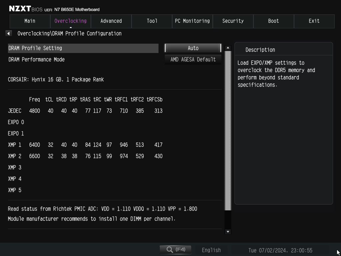Screen dimensions: 341x256
Task: Switch to the Overclocking tab
Action: pyautogui.click(x=71, y=21)
